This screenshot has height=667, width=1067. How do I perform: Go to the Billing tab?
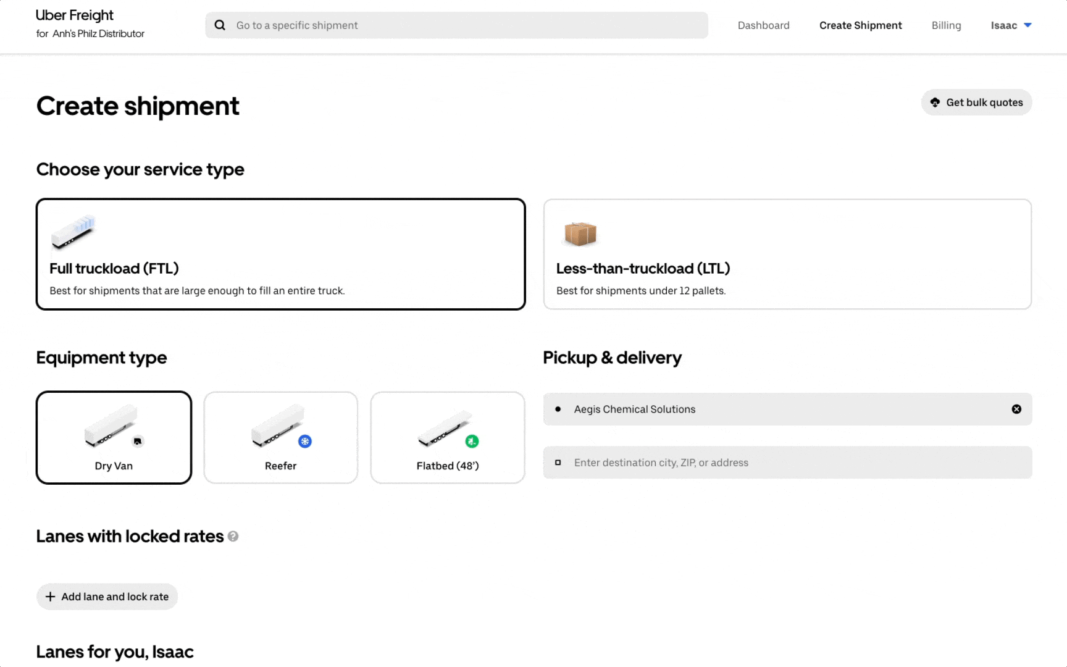(x=946, y=25)
